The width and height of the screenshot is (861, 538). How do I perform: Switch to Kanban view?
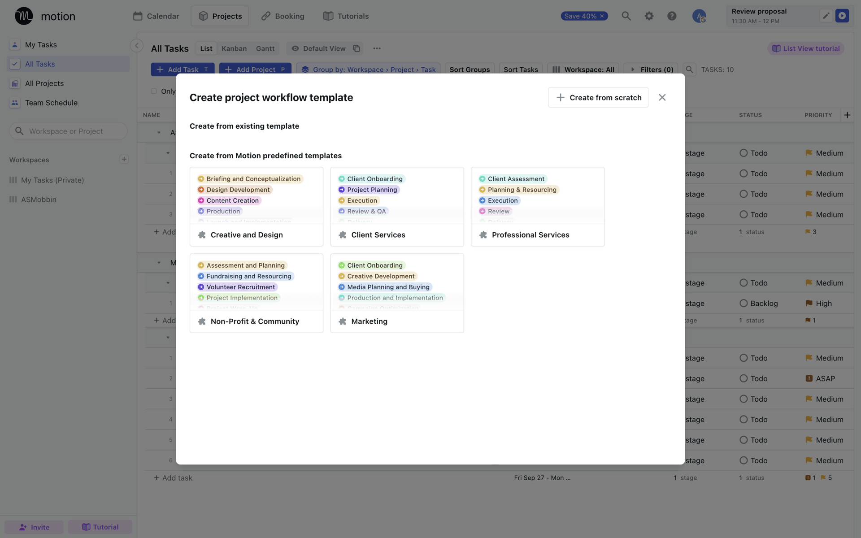(x=234, y=48)
